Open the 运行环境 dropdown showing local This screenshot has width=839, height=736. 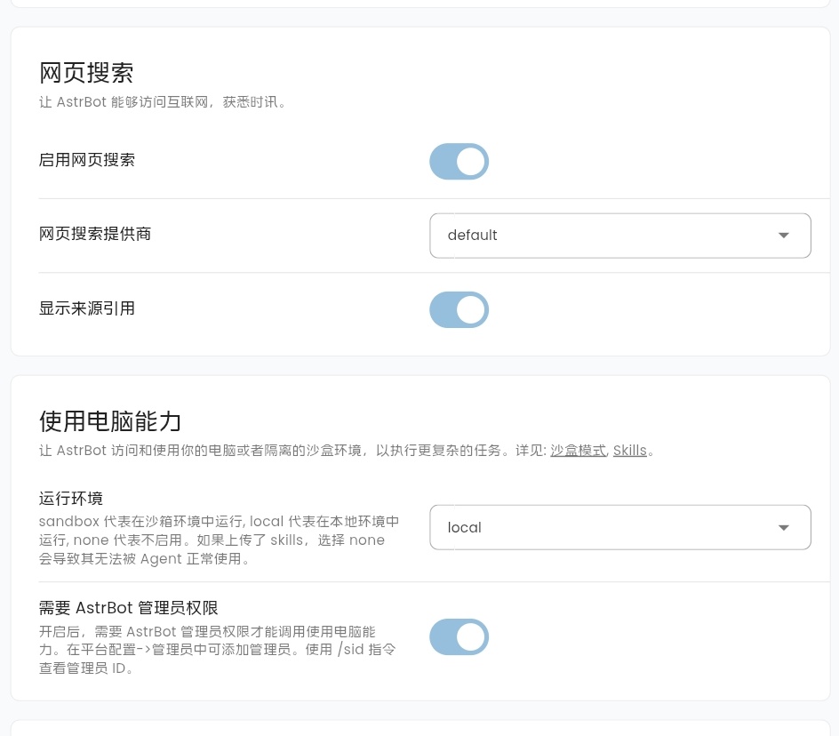(x=620, y=527)
